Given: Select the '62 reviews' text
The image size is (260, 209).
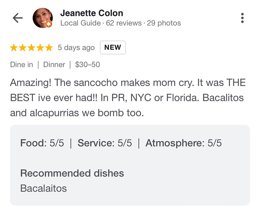Looking at the screenshot, I should (x=124, y=23).
